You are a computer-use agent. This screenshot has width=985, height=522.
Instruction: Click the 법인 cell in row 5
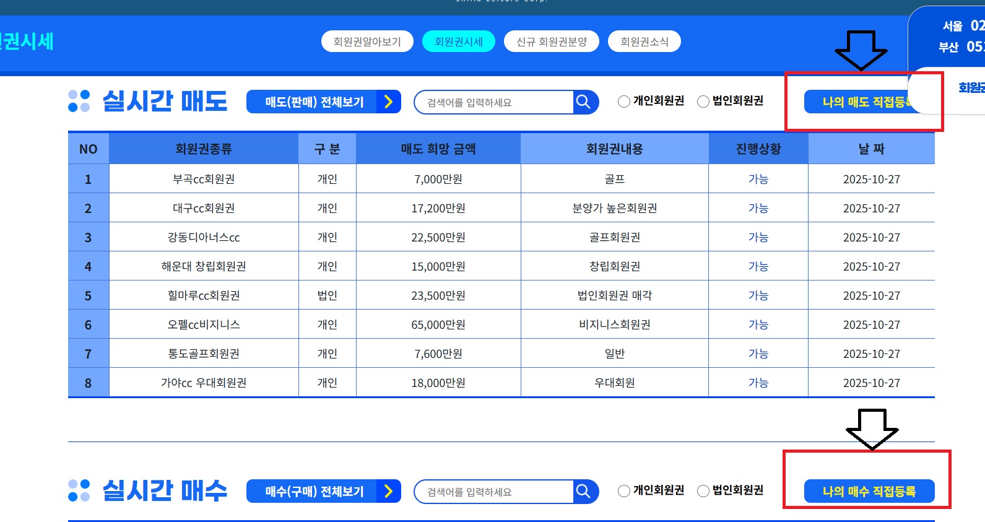[328, 295]
